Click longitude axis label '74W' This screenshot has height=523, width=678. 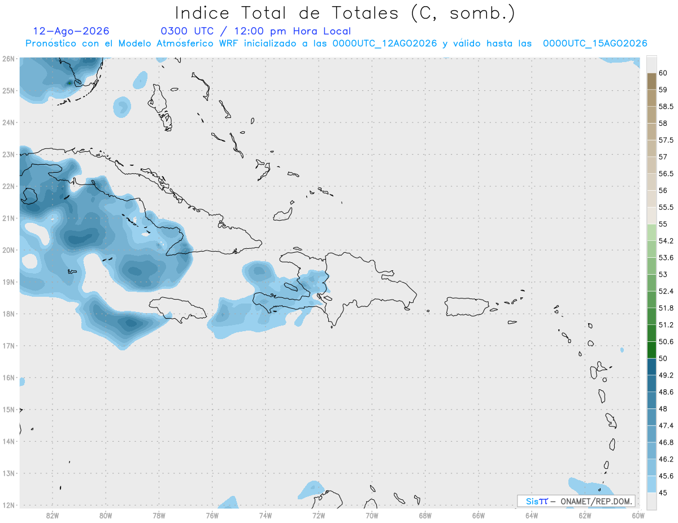click(265, 515)
